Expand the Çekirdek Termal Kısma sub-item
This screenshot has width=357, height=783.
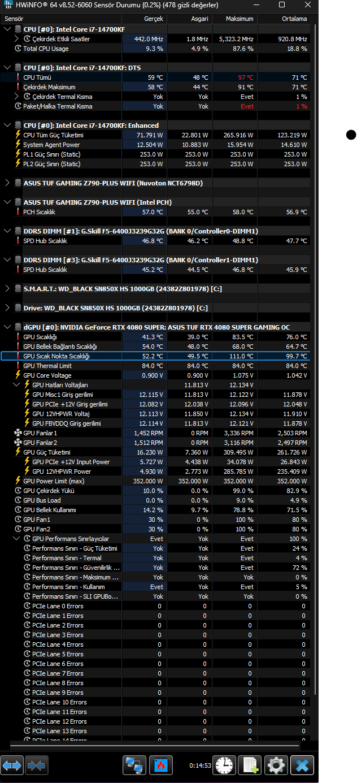pyautogui.click(x=16, y=97)
